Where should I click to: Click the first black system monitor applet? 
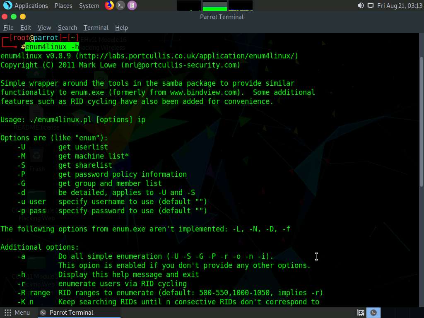[189, 6]
